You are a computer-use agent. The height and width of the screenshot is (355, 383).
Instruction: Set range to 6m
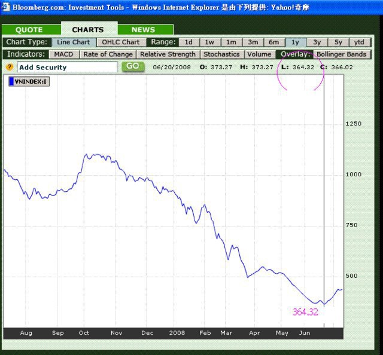tap(274, 42)
